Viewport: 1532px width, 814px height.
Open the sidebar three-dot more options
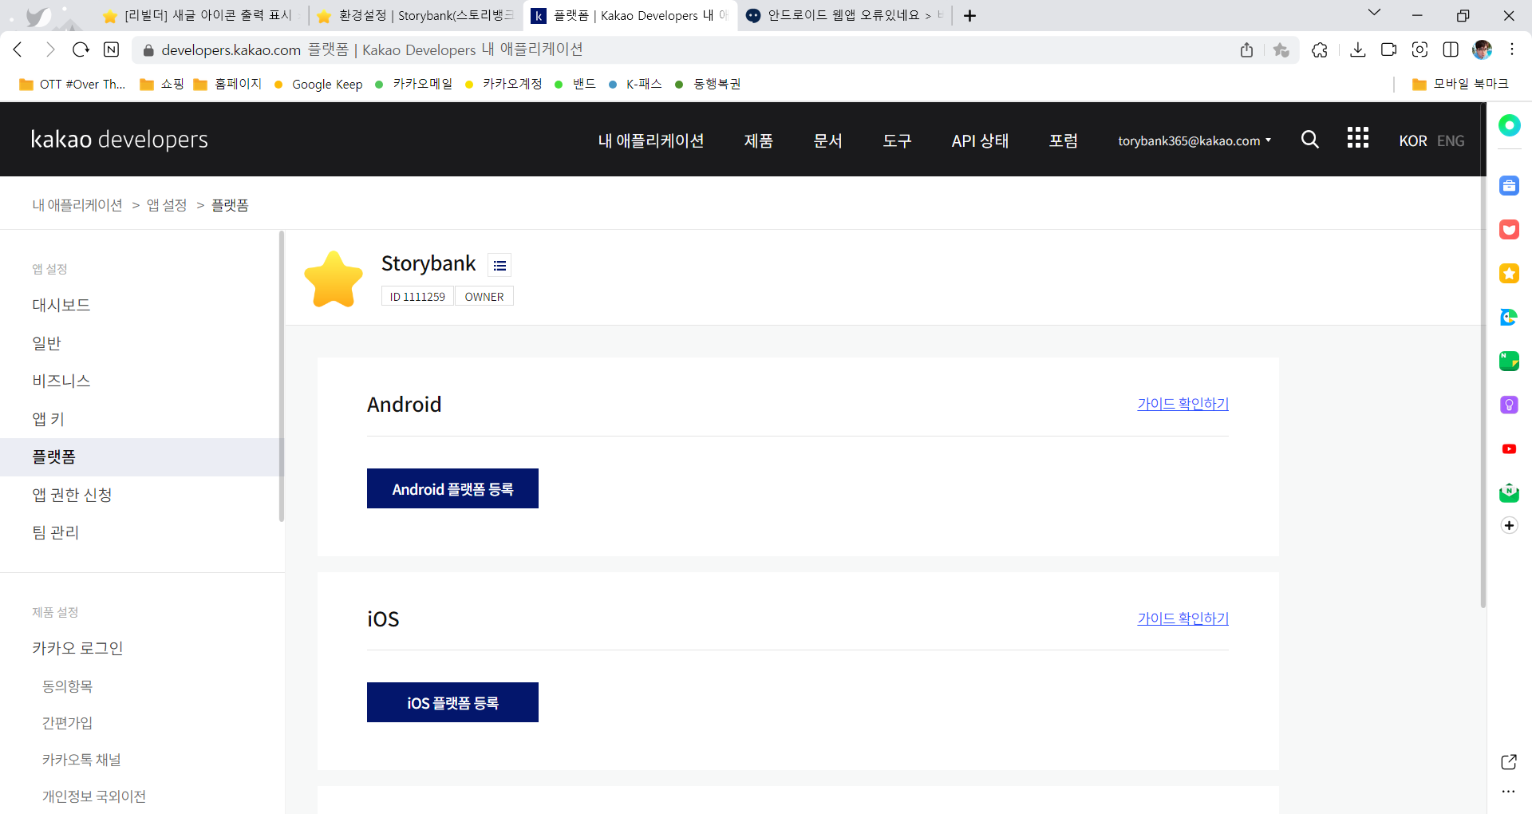point(1508,792)
